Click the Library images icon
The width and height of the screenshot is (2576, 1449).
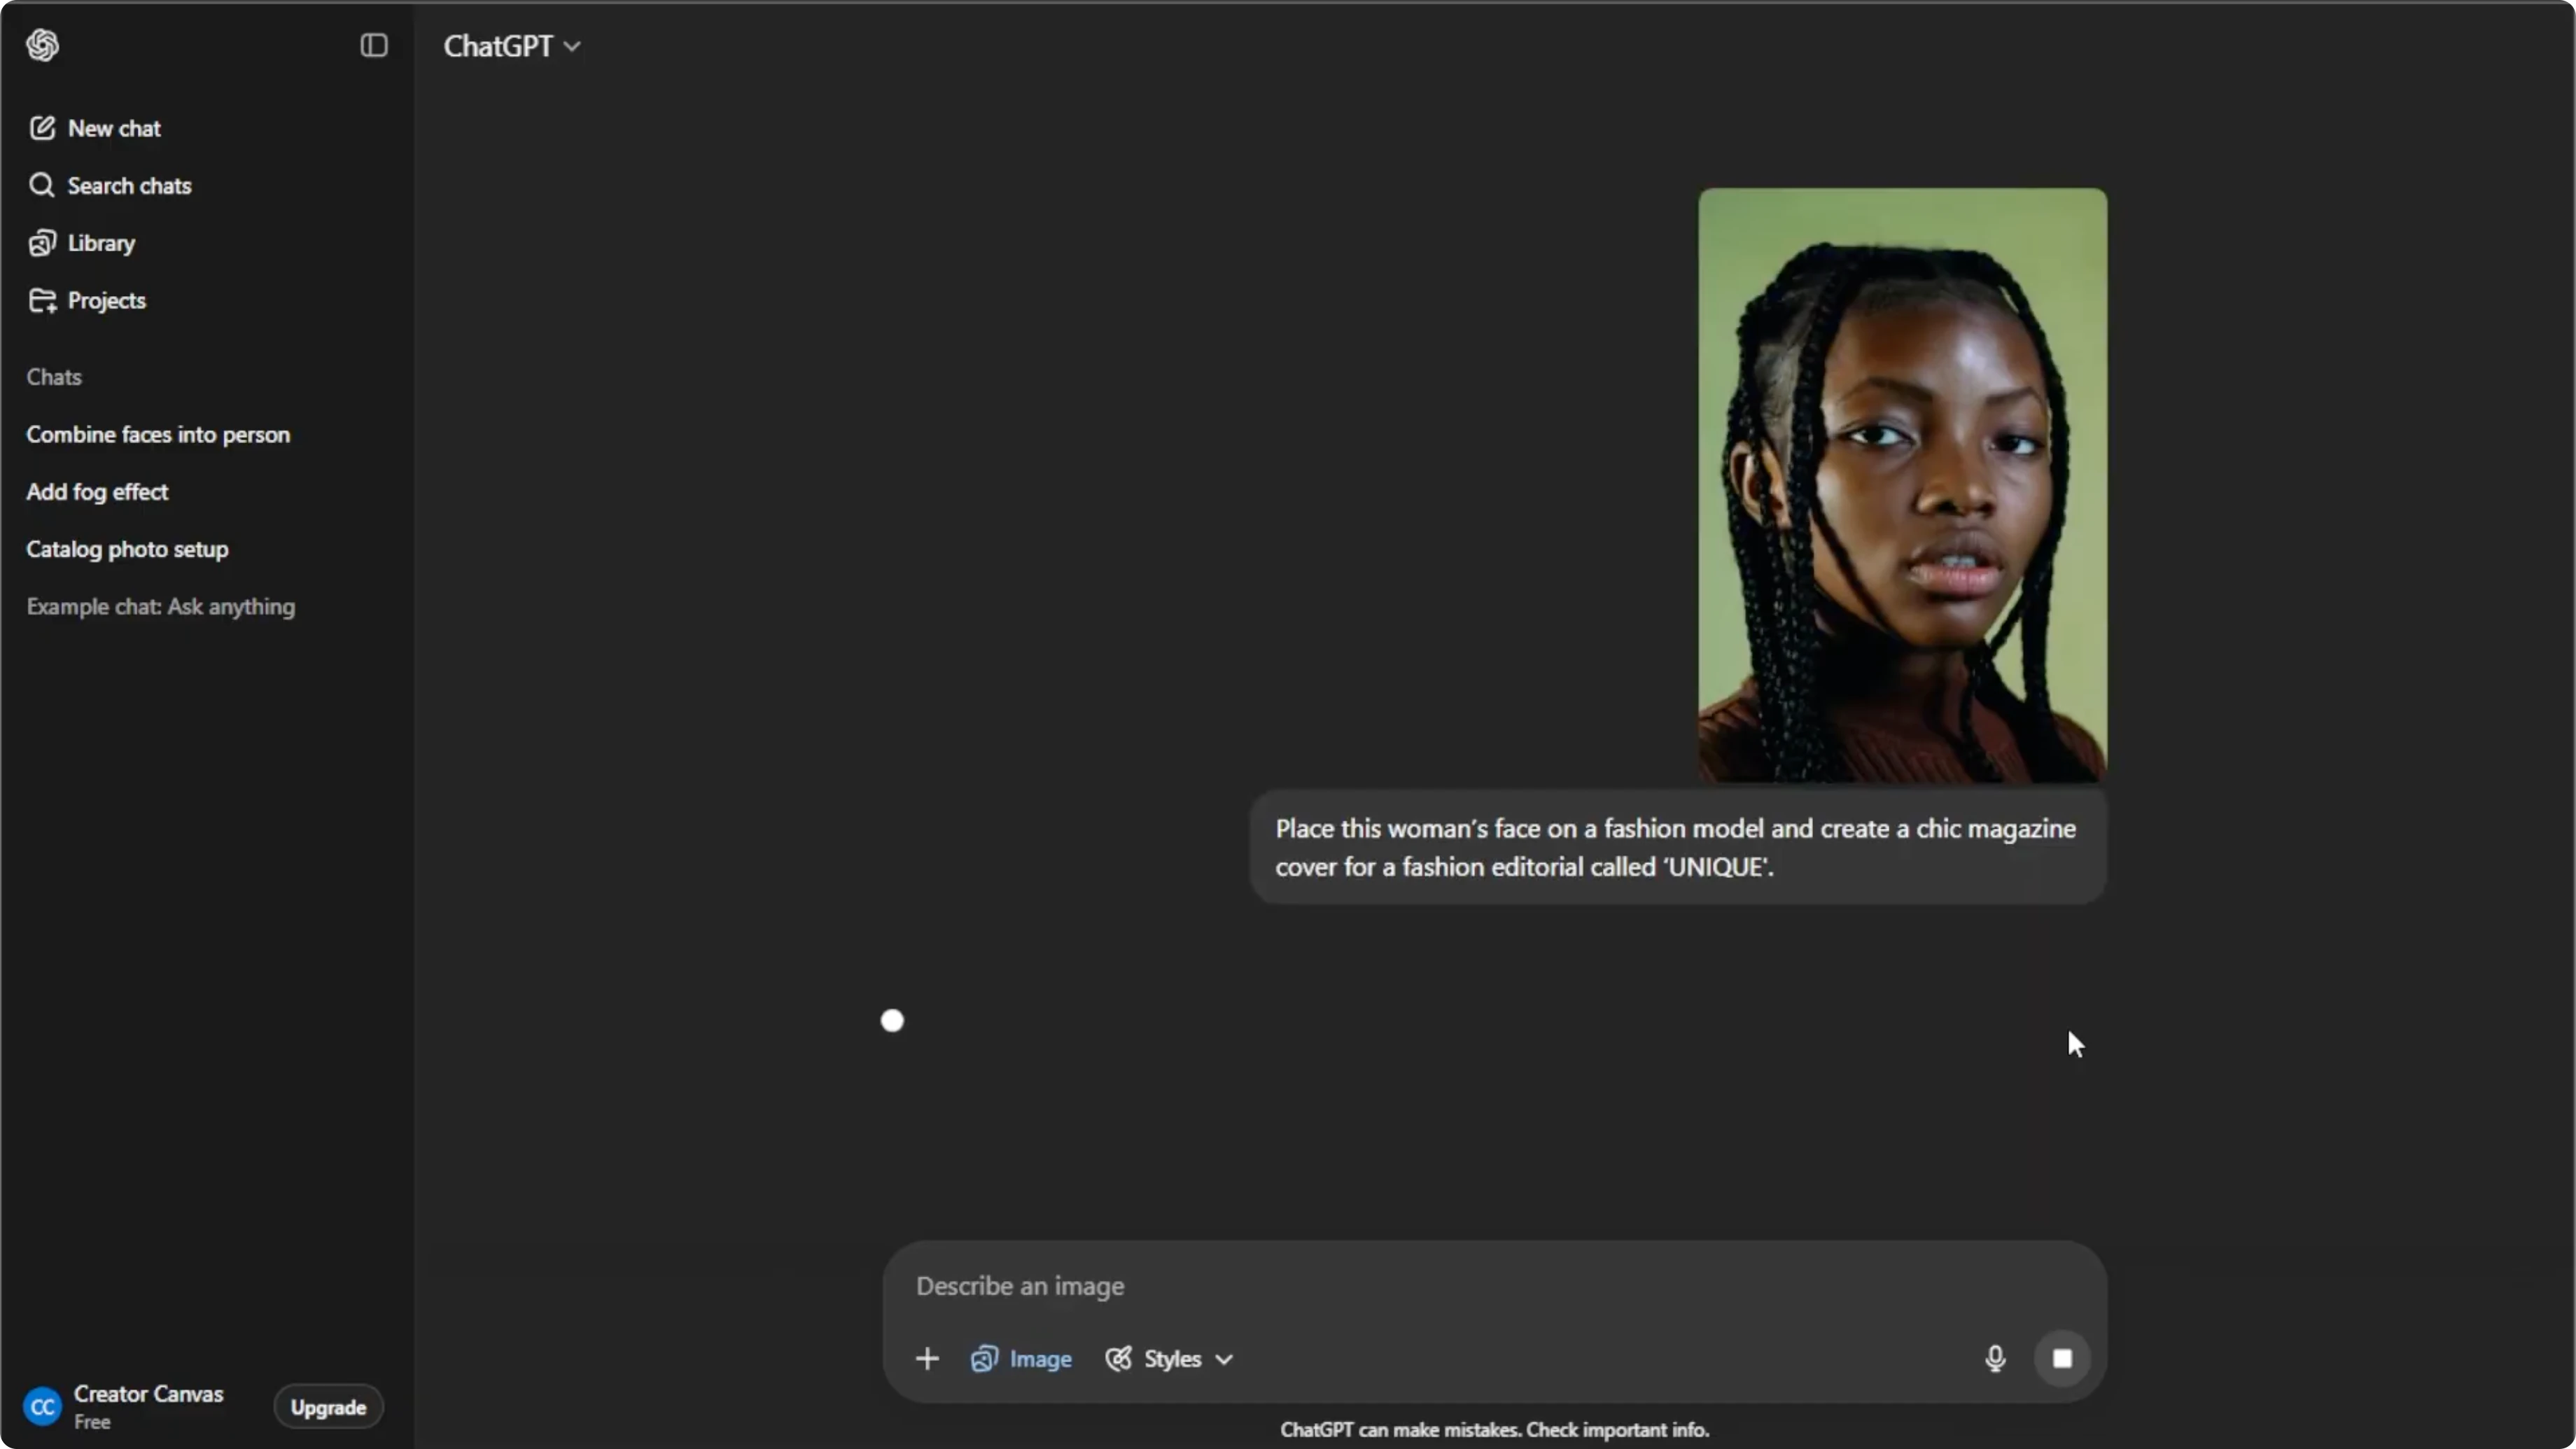42,243
